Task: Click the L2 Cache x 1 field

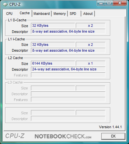Action: click(90, 63)
